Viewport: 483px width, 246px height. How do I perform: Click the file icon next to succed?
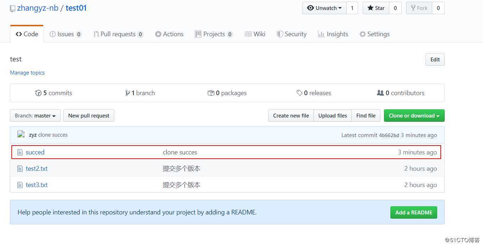[x=20, y=152]
